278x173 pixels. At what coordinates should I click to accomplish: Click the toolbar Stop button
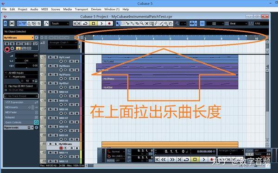(x=94, y=24)
